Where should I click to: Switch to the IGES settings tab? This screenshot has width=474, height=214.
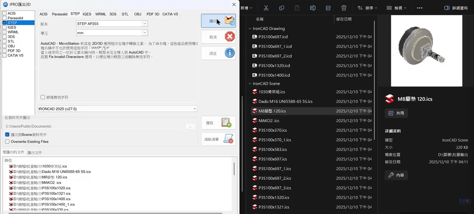pyautogui.click(x=87, y=14)
